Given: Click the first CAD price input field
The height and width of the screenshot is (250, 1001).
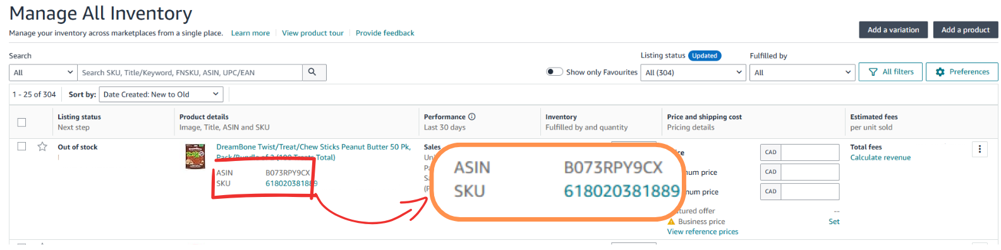Looking at the screenshot, I should click(810, 152).
